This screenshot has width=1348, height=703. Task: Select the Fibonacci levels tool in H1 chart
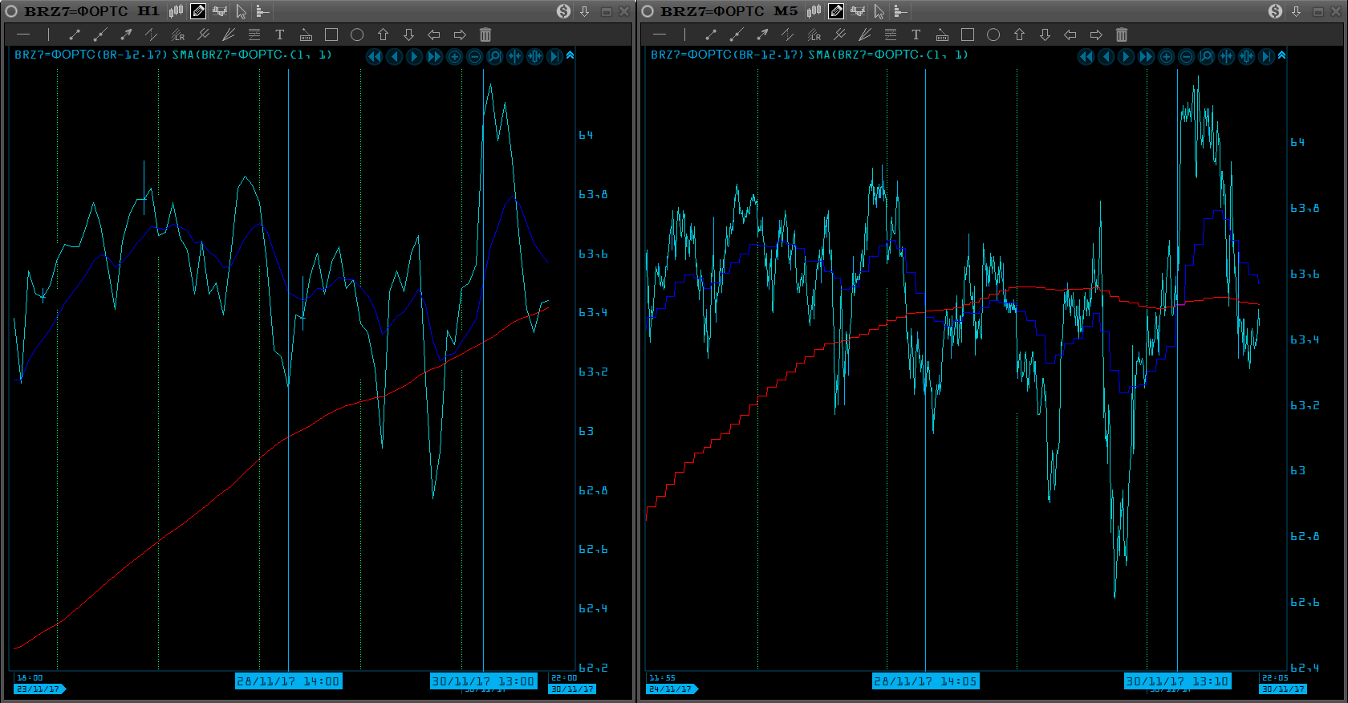click(x=254, y=35)
